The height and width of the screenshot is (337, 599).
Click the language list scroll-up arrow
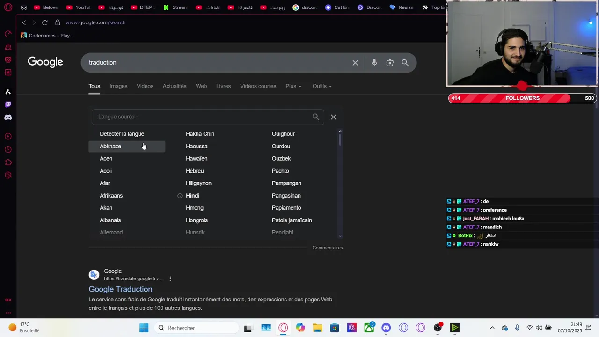tap(340, 131)
